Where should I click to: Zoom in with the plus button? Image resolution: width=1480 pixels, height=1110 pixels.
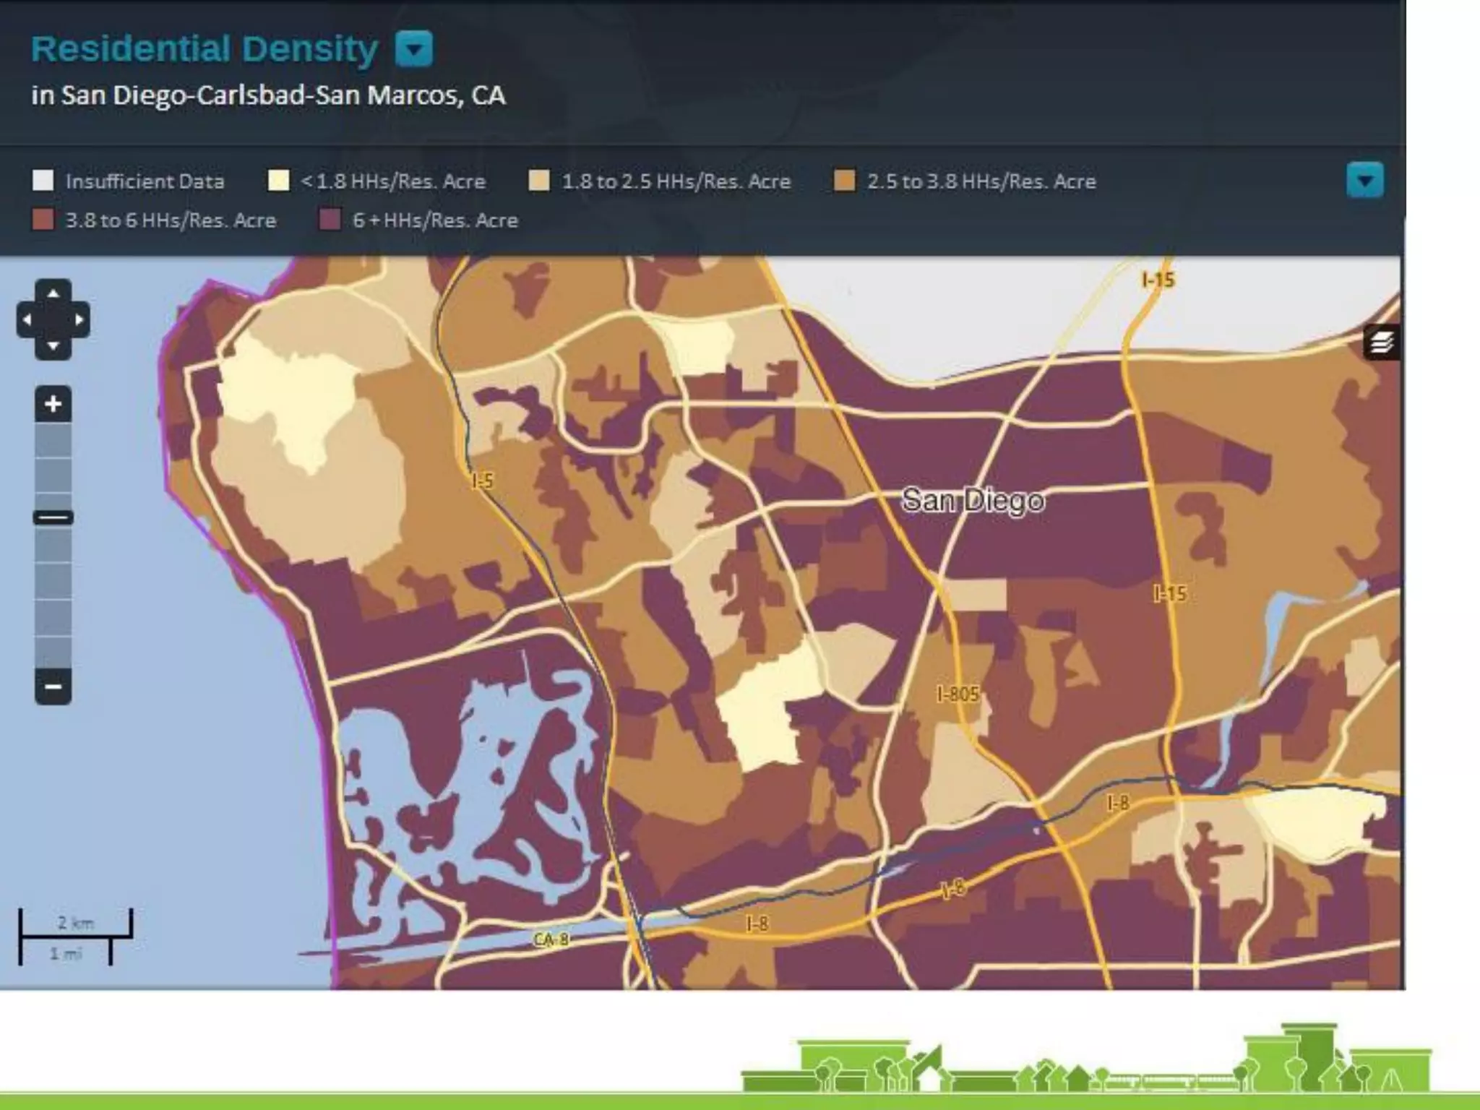tap(53, 404)
